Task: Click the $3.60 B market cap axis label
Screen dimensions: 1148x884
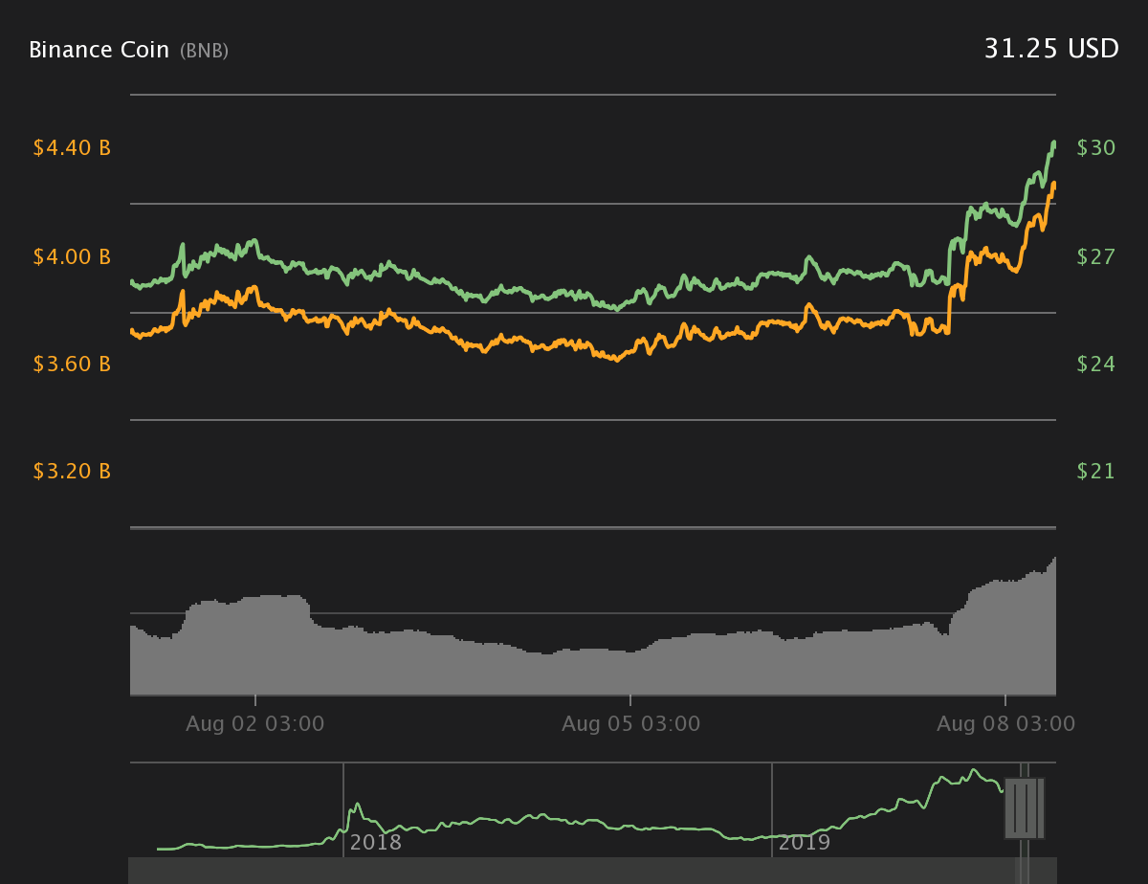Action: tap(72, 365)
